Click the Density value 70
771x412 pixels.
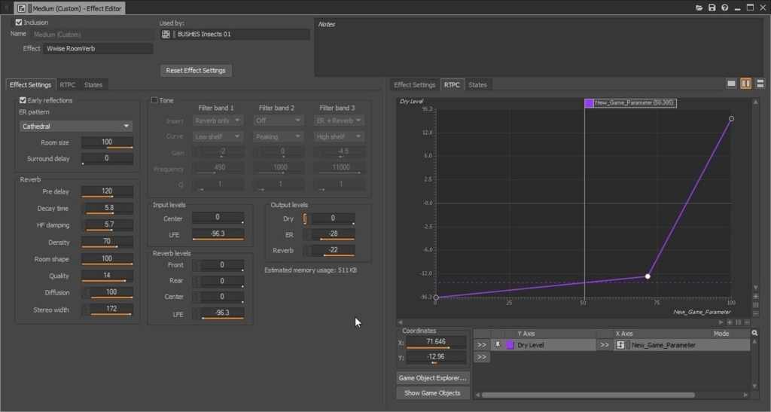click(107, 242)
